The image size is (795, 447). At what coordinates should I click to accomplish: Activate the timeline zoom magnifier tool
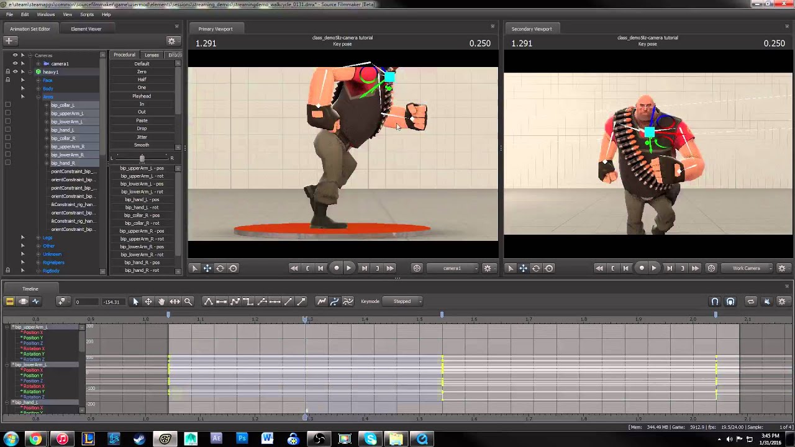tap(188, 301)
